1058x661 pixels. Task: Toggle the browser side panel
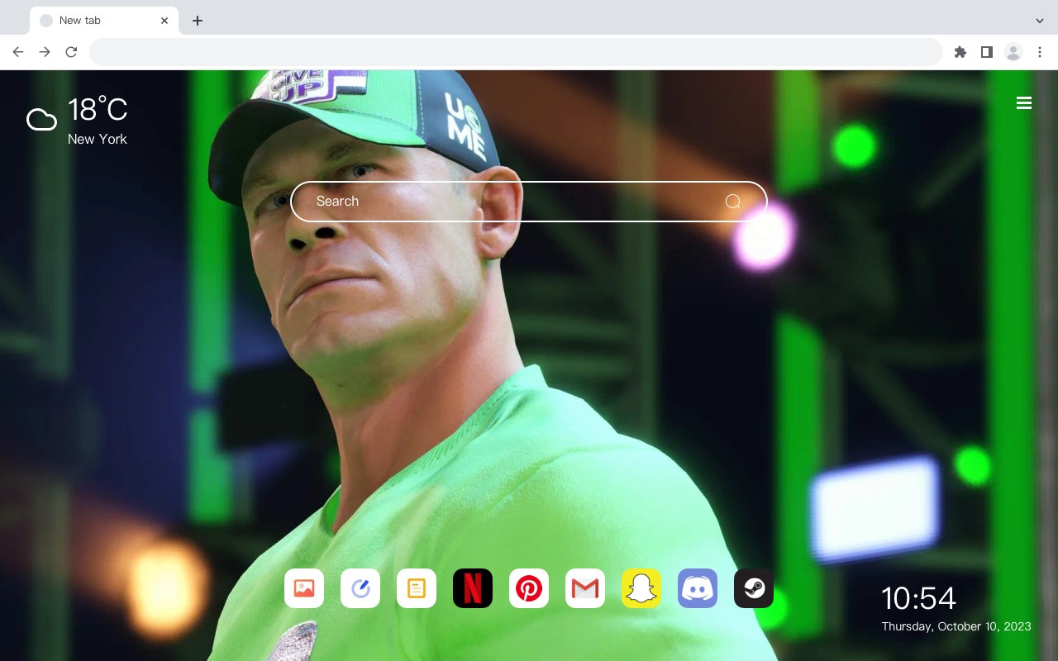(x=986, y=52)
